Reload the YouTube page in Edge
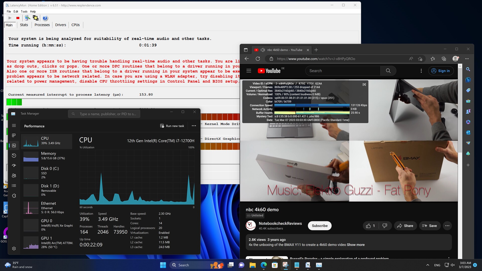The width and height of the screenshot is (482, 271). point(258,59)
